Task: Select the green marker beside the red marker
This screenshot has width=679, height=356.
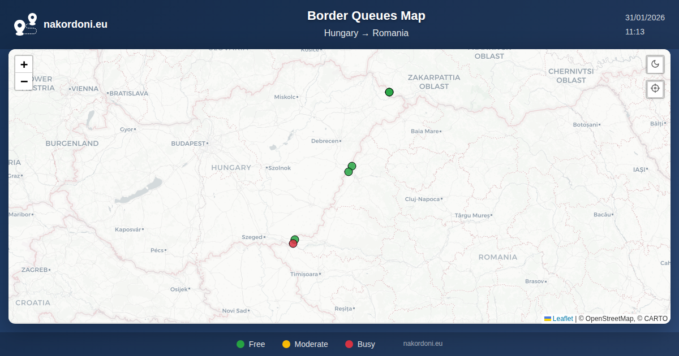Action: tap(295, 239)
